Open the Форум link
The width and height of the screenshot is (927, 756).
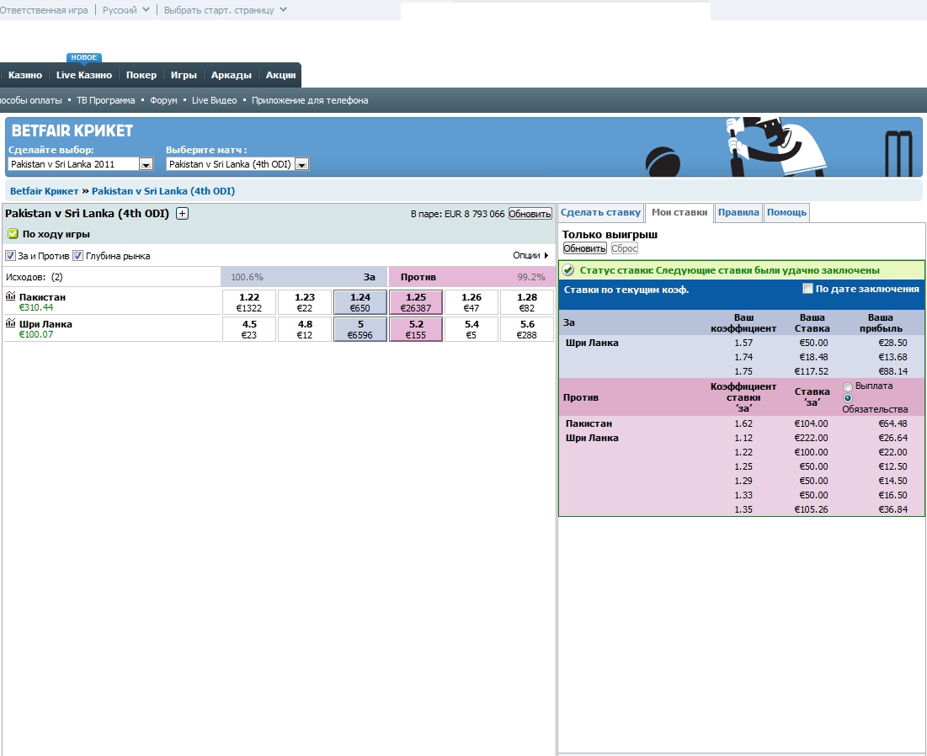click(163, 100)
